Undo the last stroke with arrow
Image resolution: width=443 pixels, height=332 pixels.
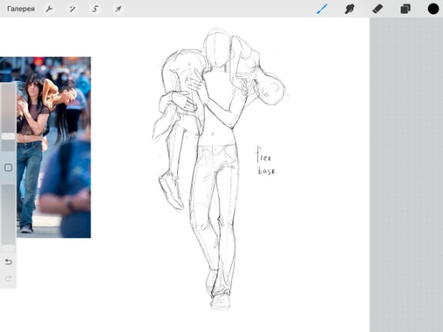[8, 262]
